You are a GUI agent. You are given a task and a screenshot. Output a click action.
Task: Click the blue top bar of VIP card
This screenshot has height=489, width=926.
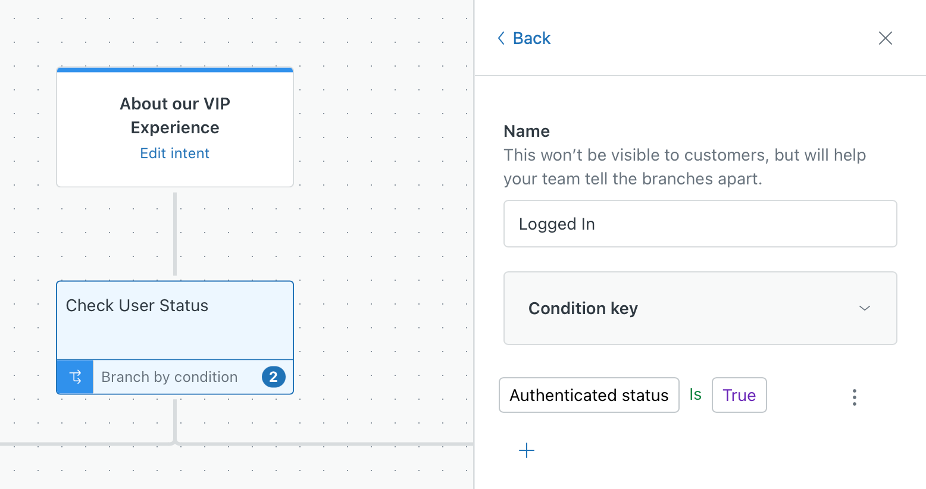click(x=175, y=70)
